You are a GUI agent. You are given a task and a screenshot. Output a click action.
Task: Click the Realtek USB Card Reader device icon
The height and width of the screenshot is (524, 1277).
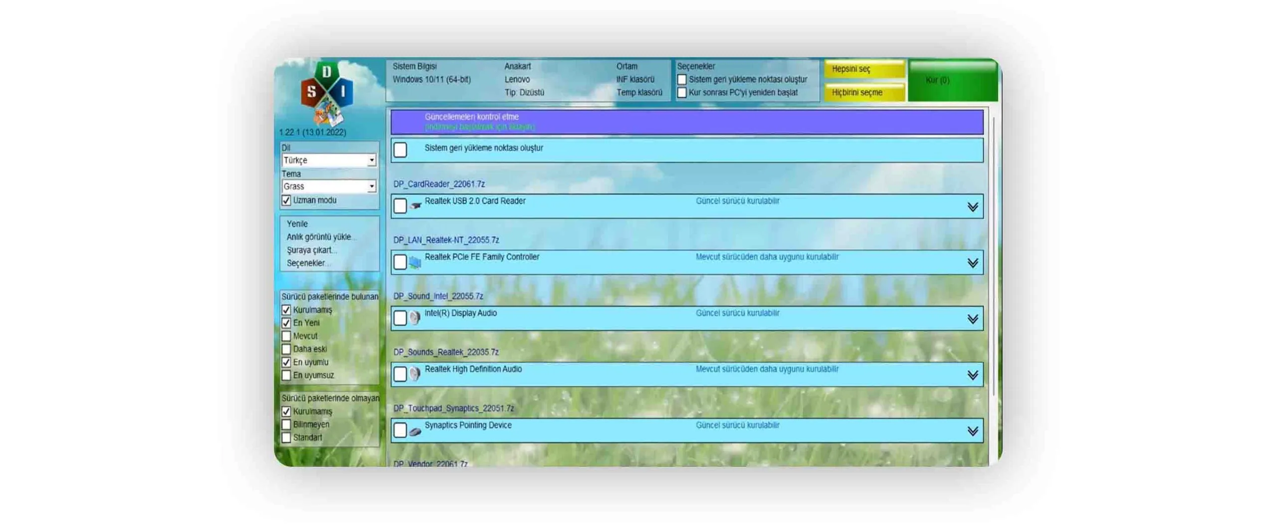pos(415,206)
